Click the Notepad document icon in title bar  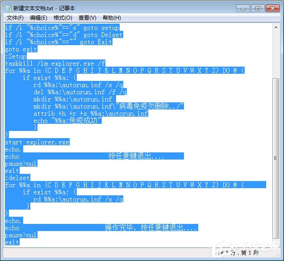pos(8,8)
